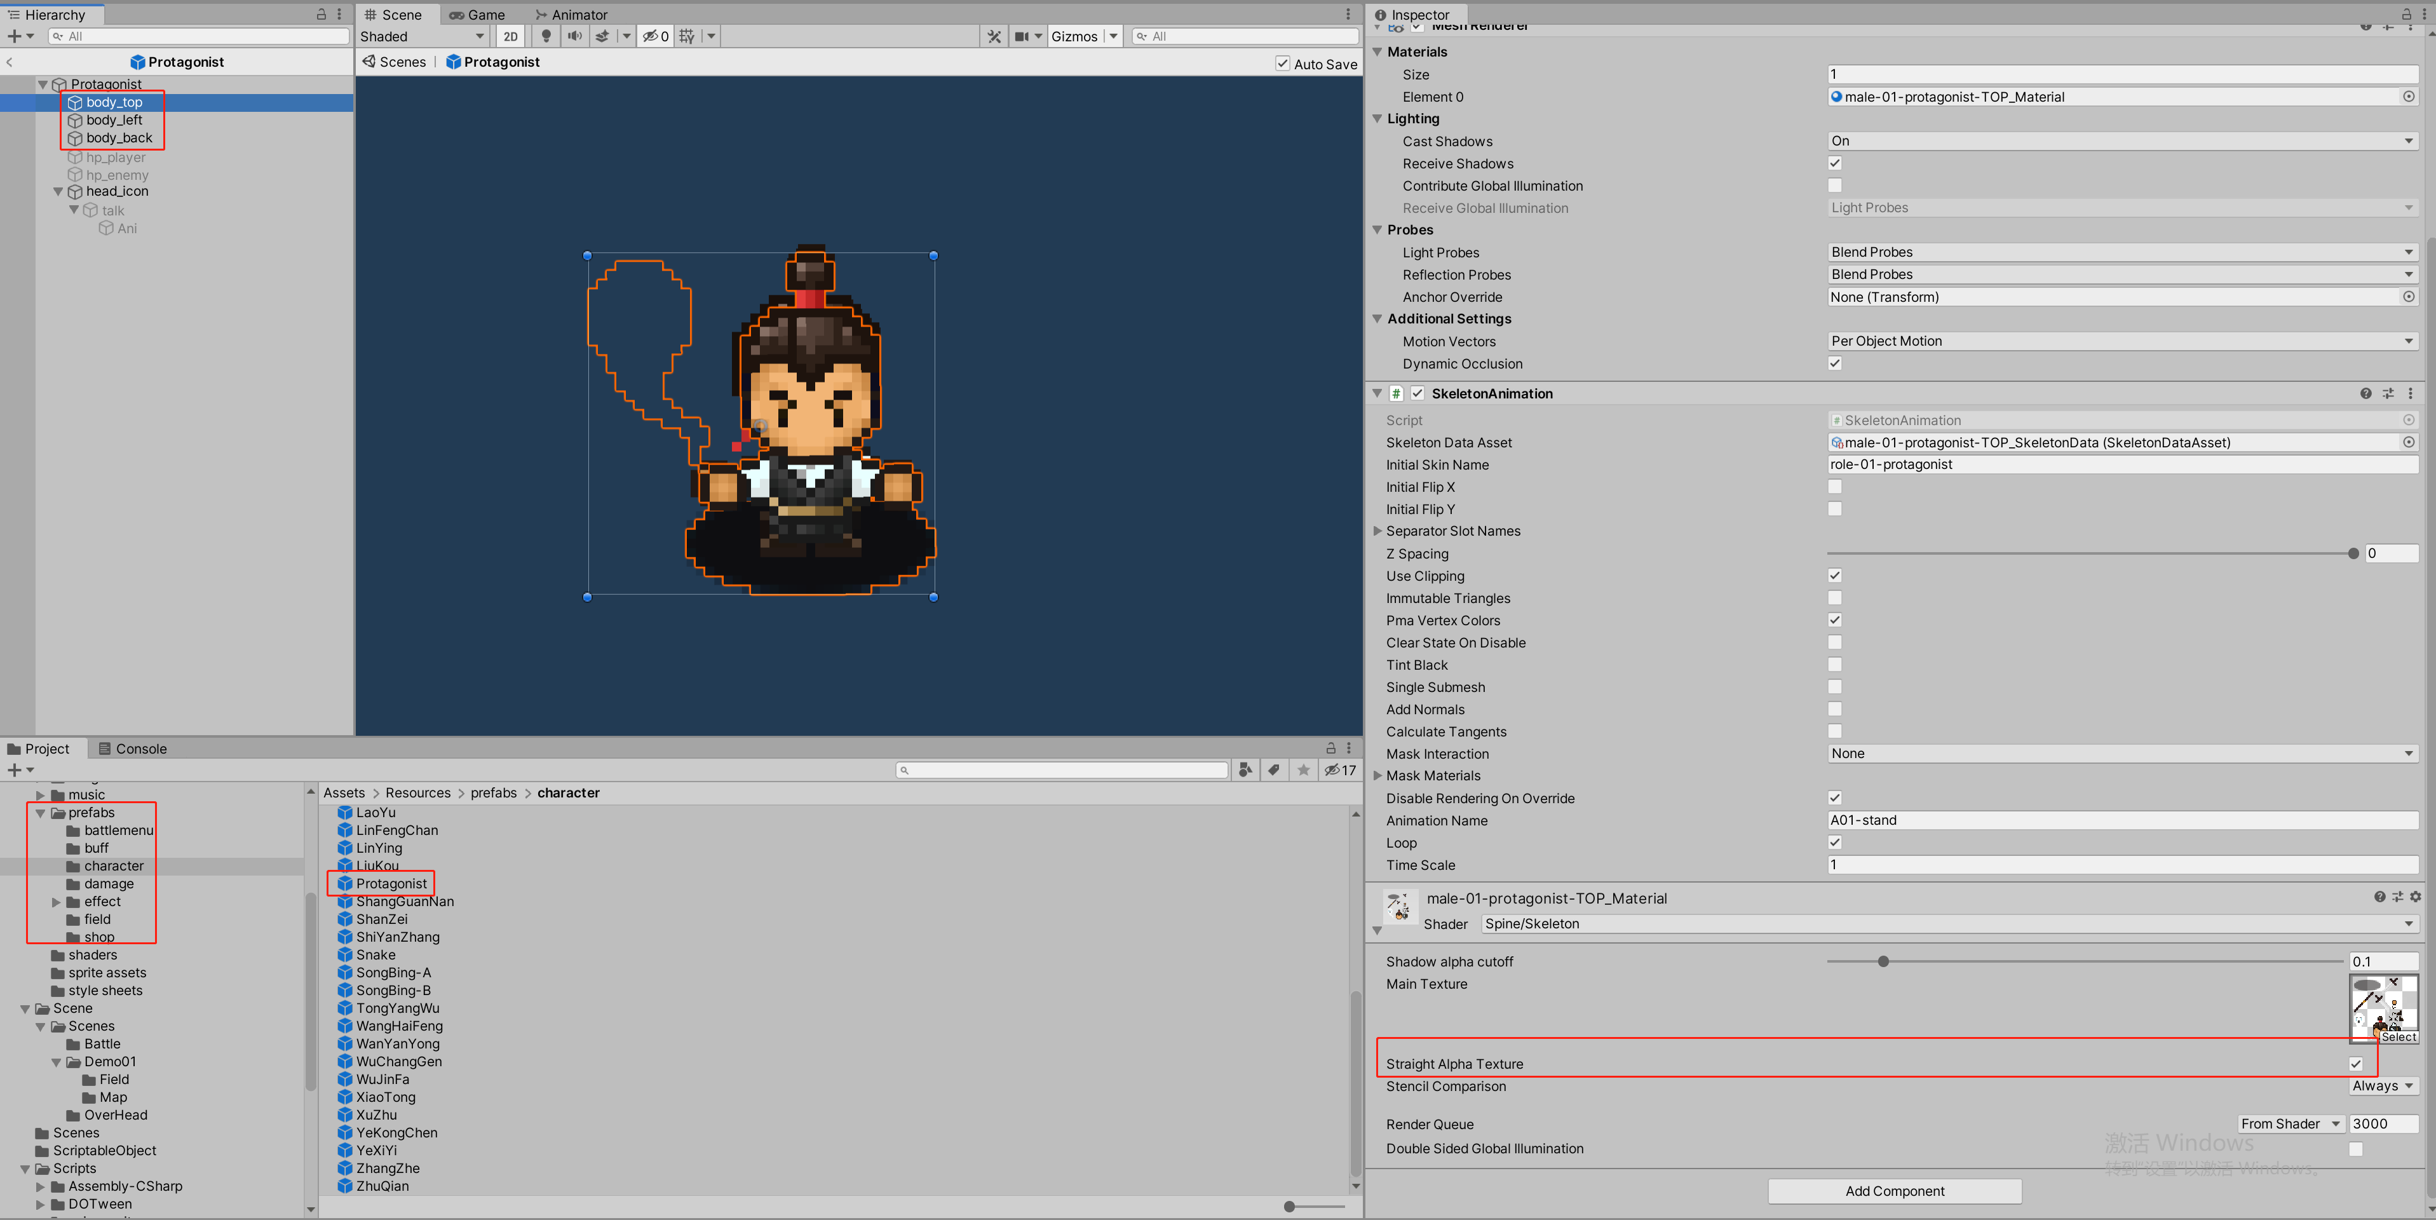Viewport: 2436px width, 1220px height.
Task: Adjust the Shadow alpha cutoff slider
Action: coord(1883,962)
